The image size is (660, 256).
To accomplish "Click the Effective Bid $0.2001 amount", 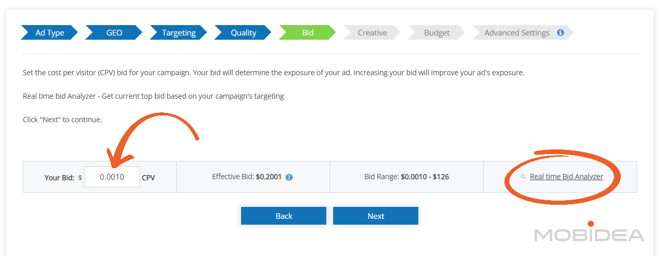I will point(268,177).
